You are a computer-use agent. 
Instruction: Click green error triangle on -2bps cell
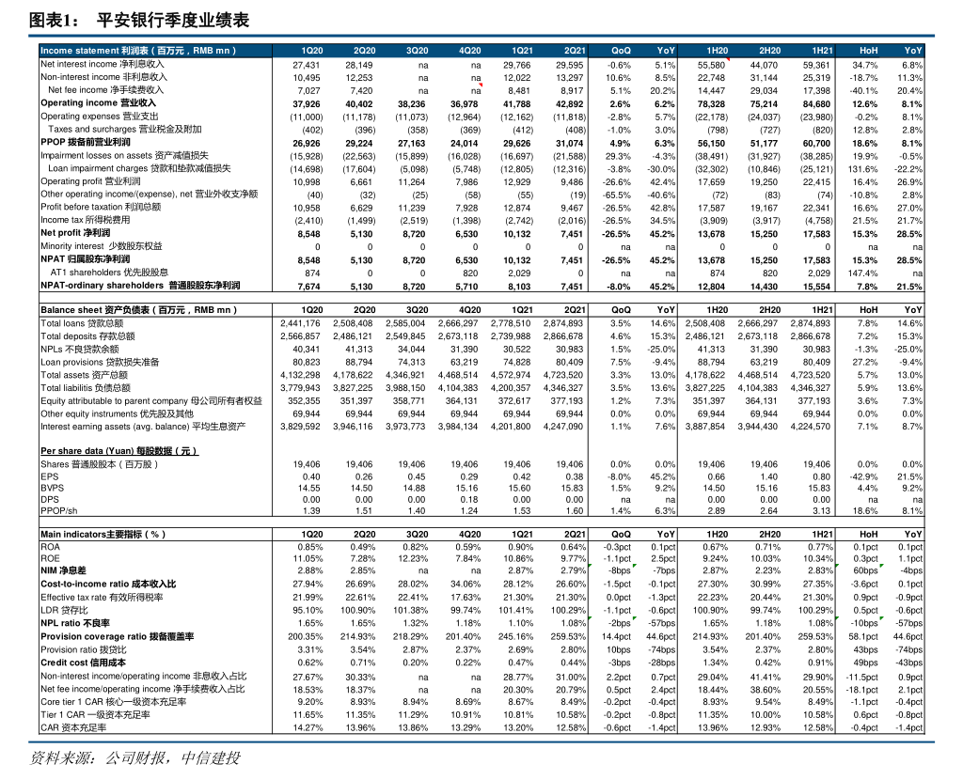(591, 618)
